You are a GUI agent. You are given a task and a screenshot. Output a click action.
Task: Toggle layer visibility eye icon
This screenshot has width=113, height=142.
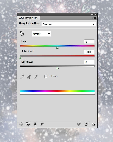42,124
